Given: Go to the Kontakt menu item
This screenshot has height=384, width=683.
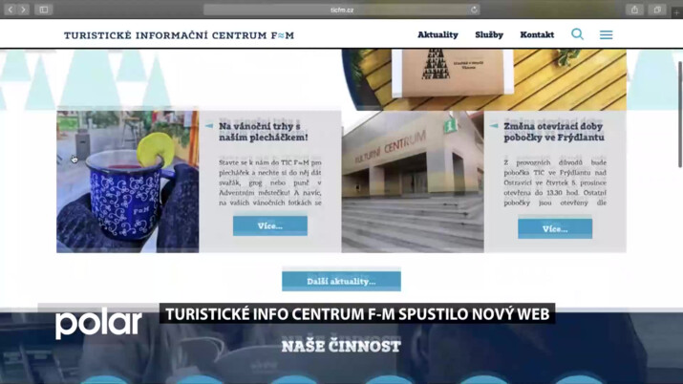Looking at the screenshot, I should point(537,35).
